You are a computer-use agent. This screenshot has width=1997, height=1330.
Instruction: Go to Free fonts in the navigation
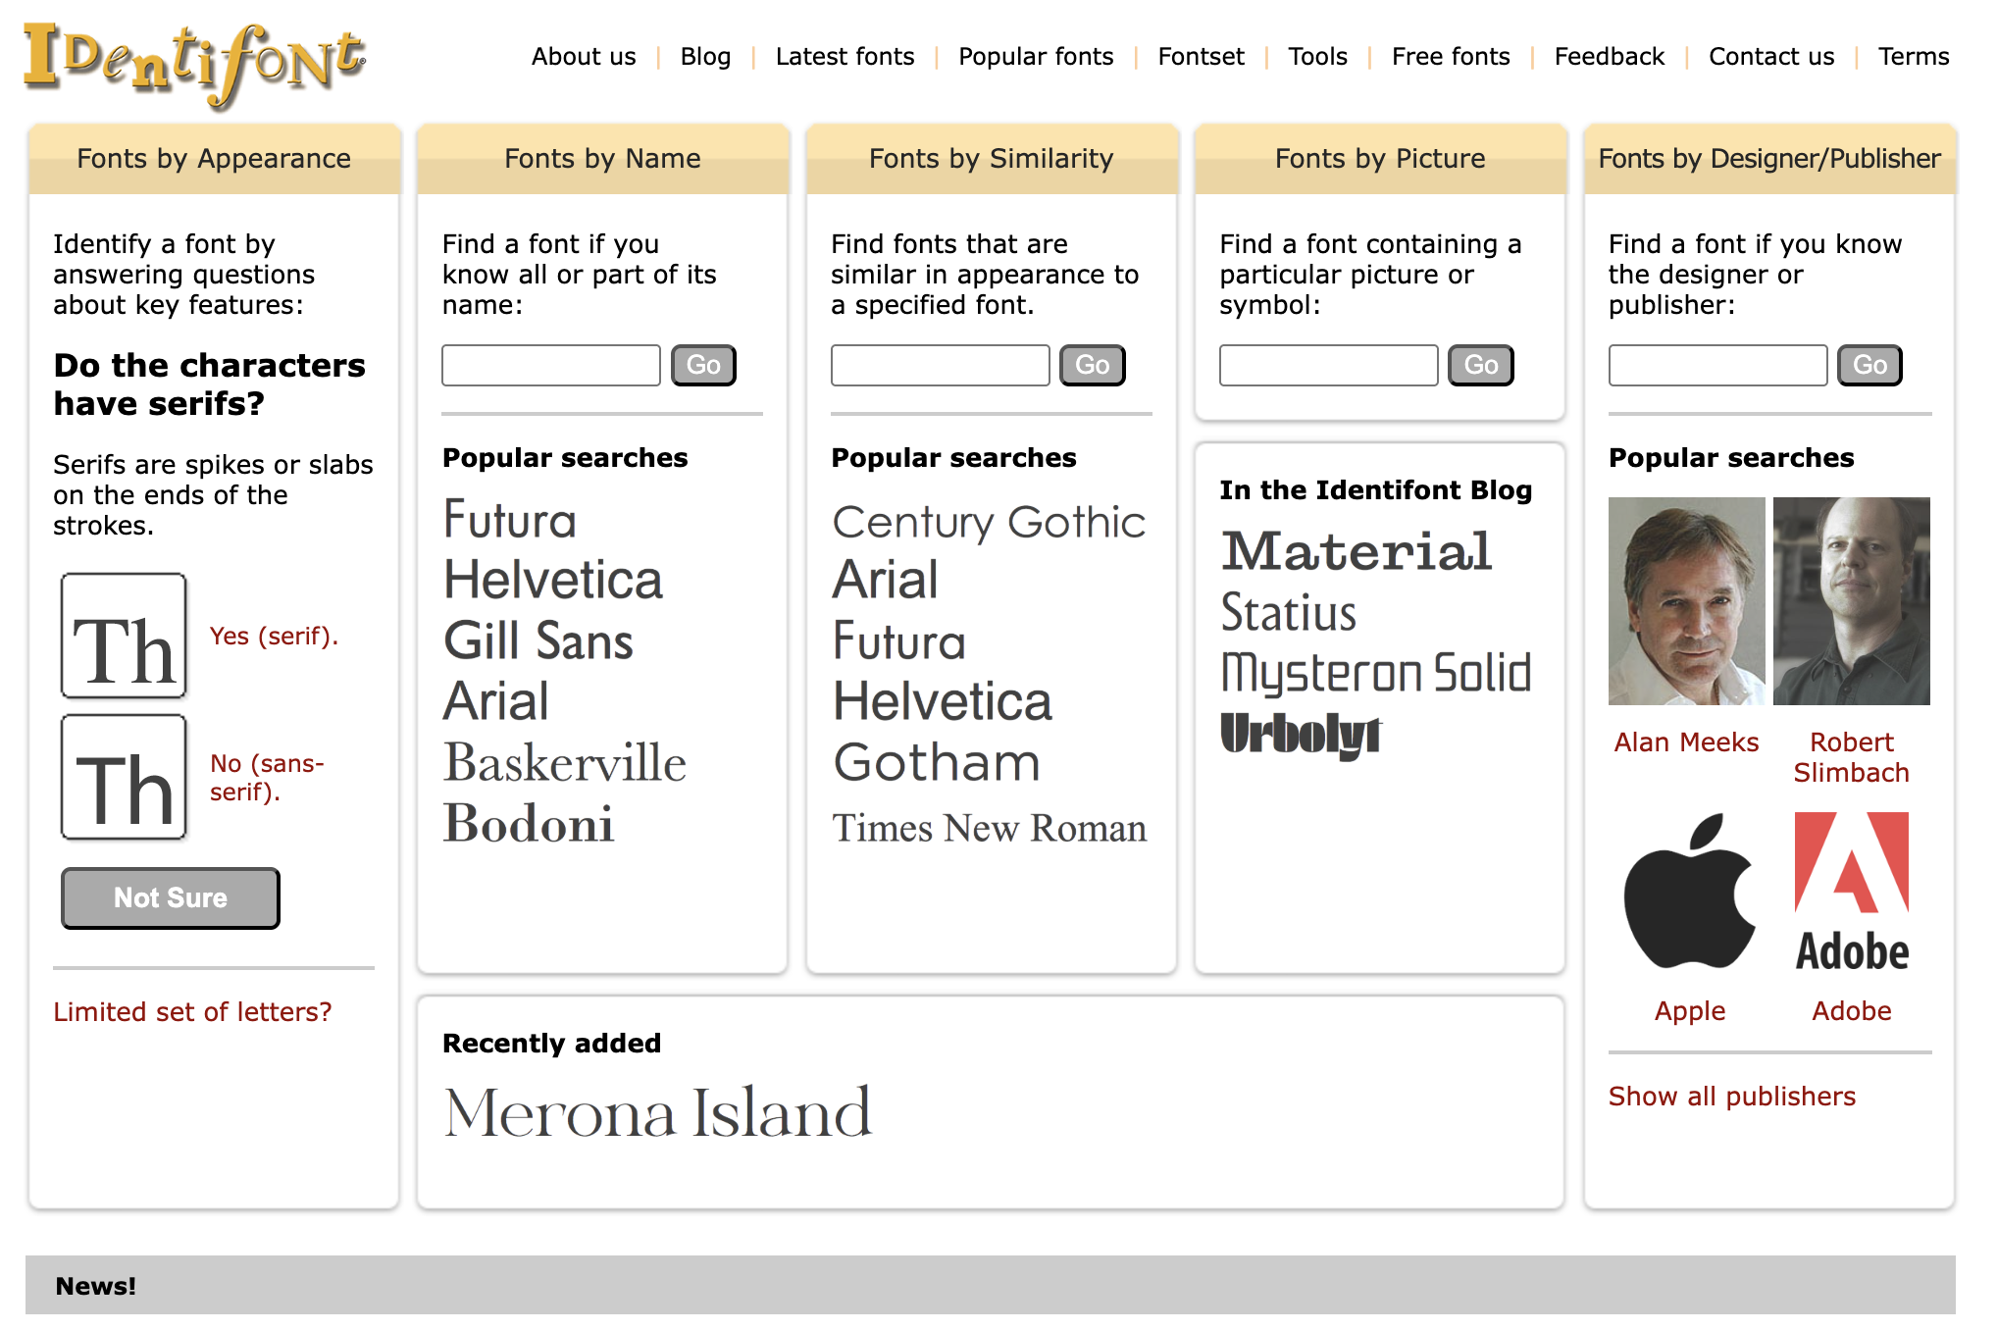(1450, 57)
